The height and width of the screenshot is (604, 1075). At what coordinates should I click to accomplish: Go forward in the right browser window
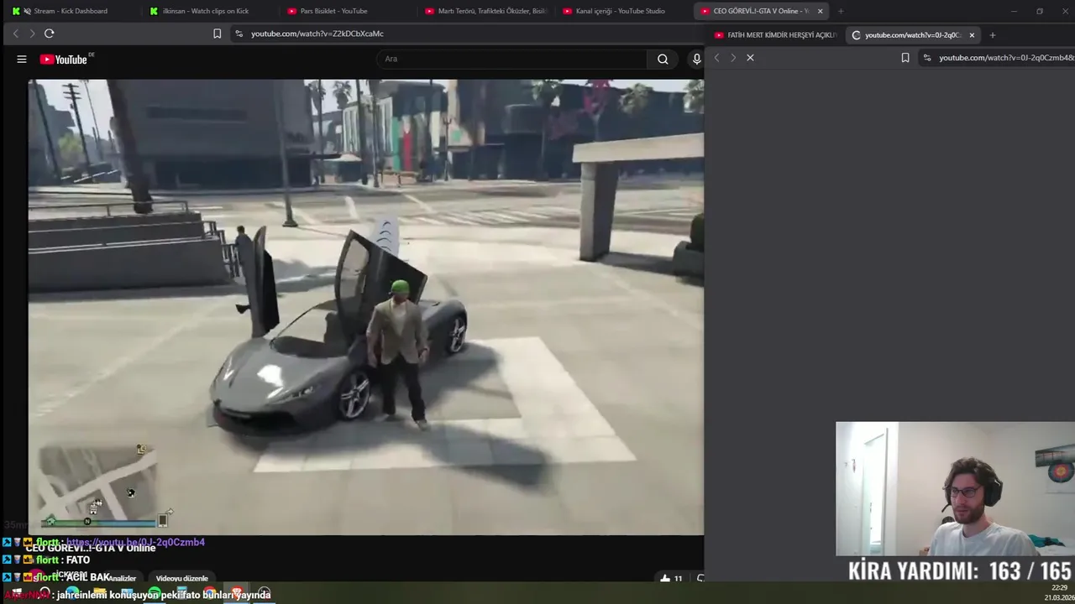pos(733,58)
